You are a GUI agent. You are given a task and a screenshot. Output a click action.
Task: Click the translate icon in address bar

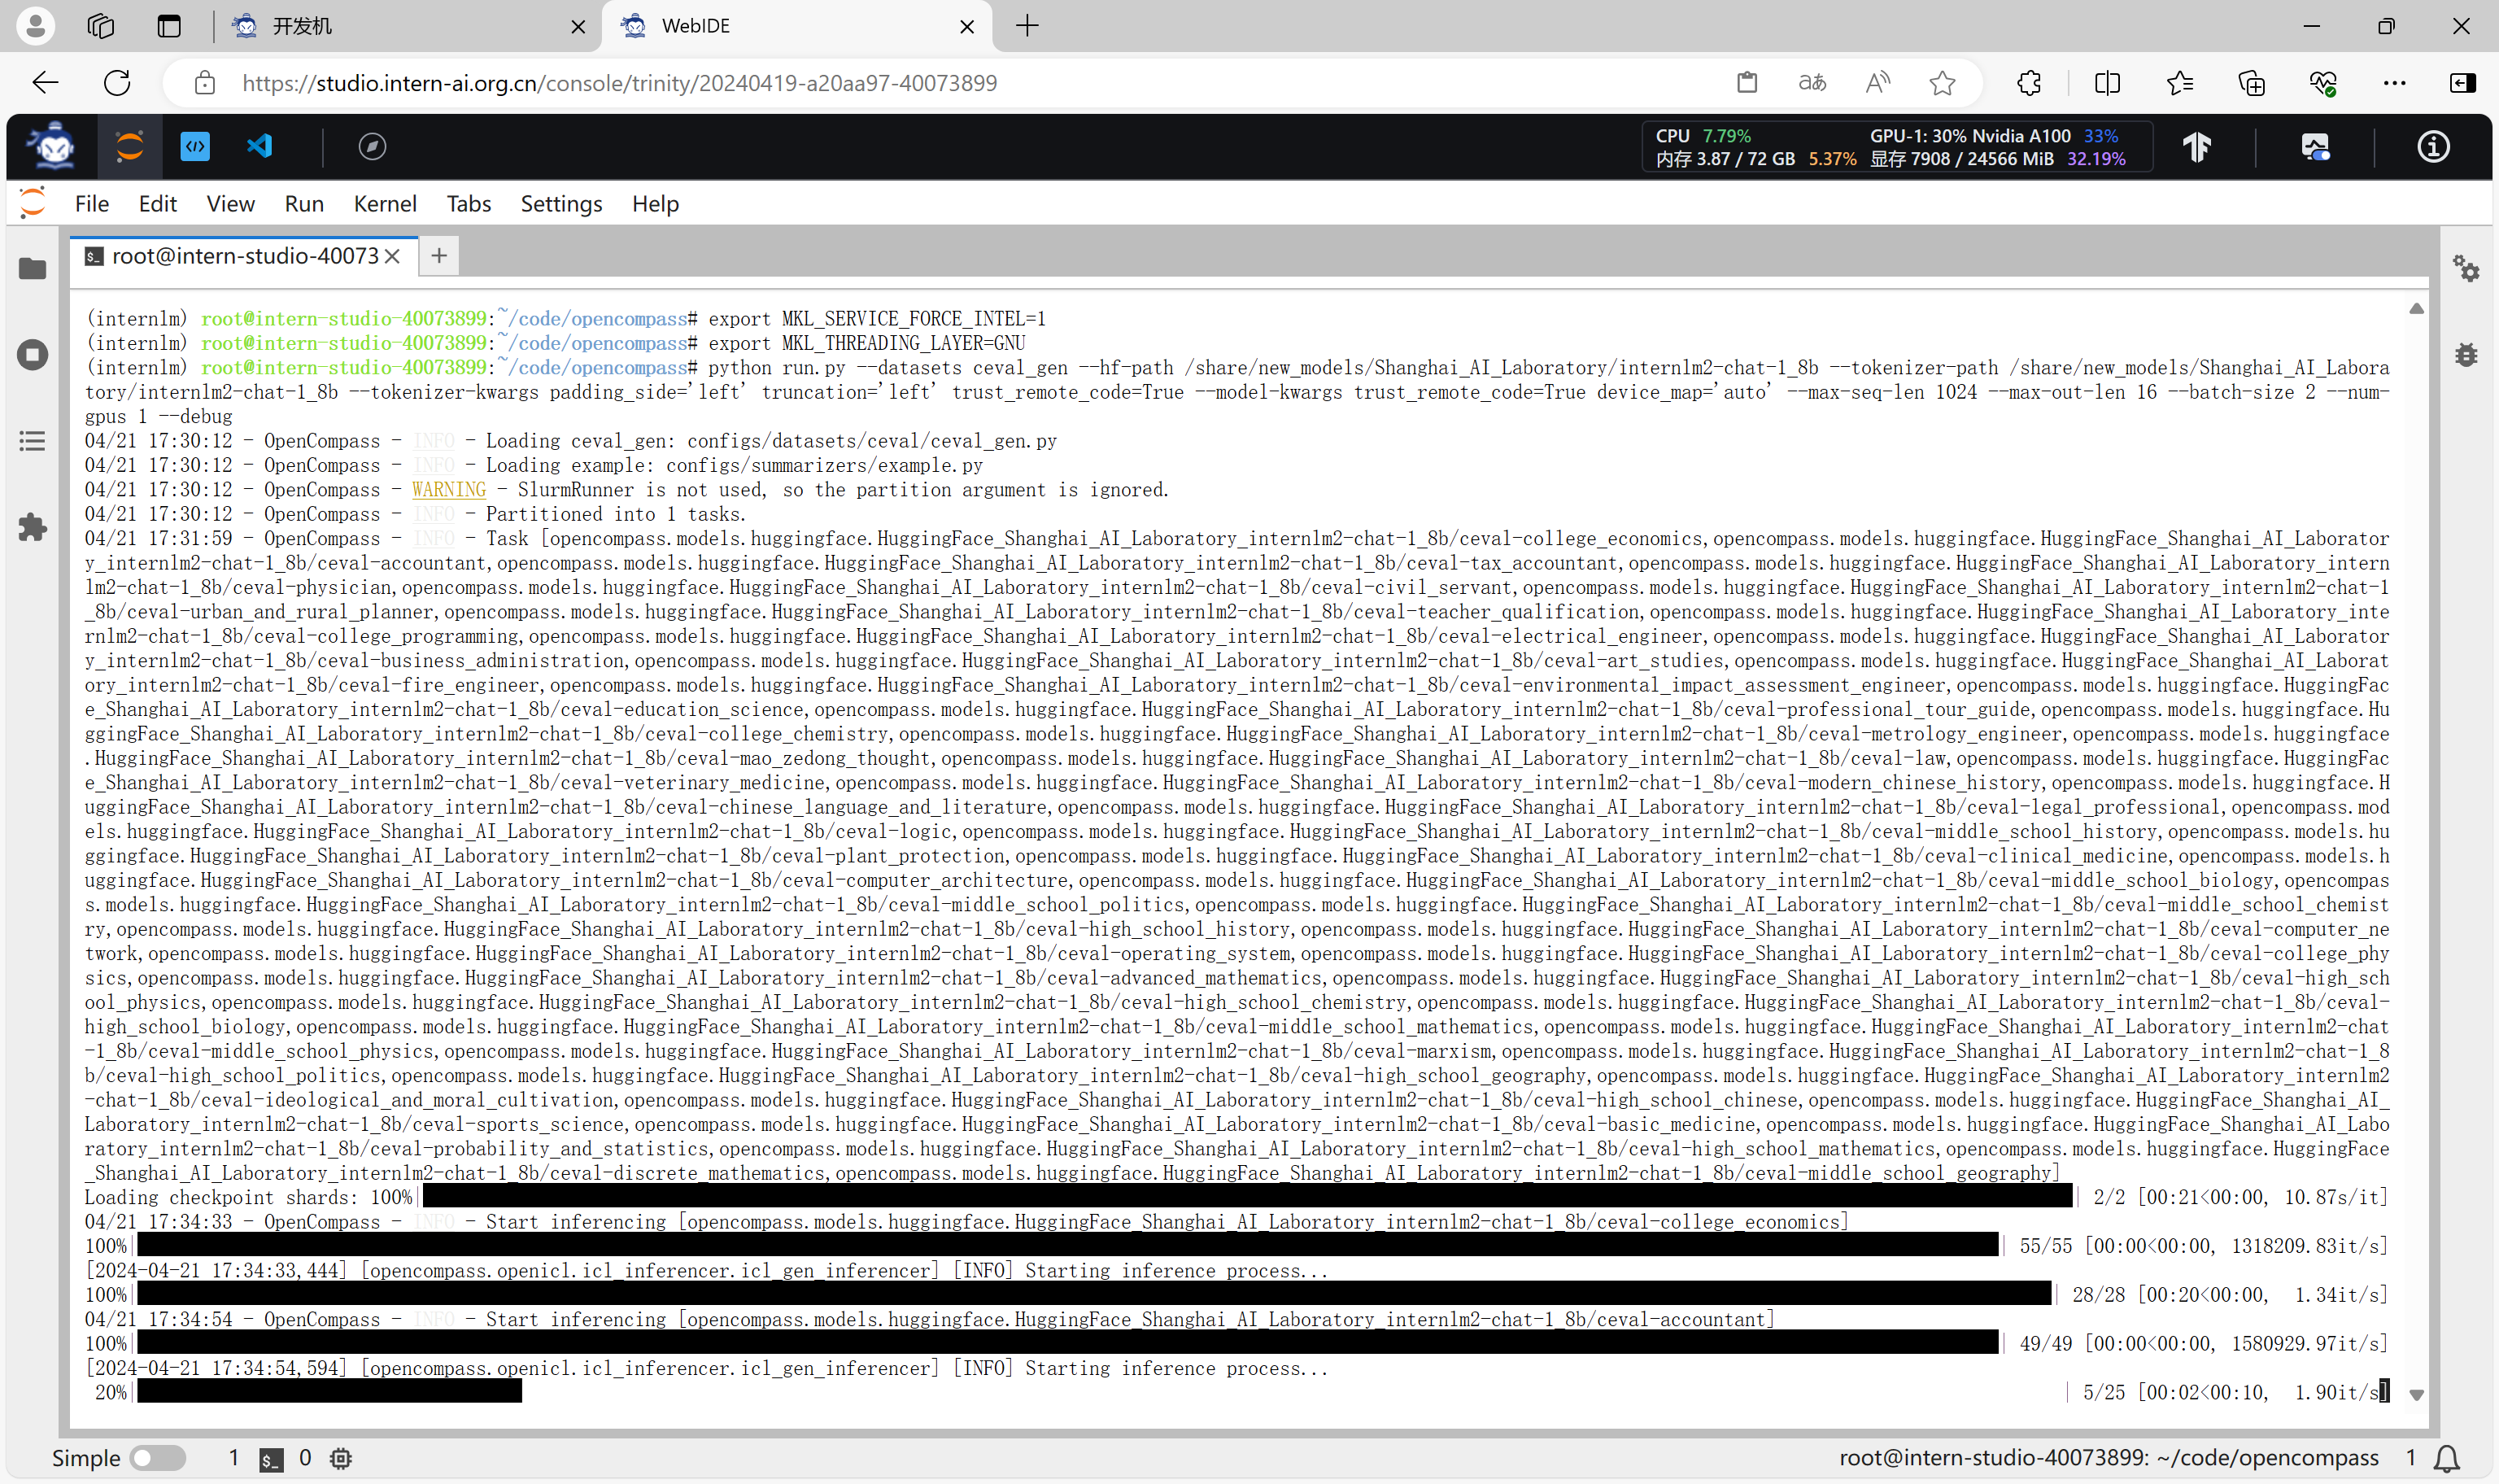tap(1812, 83)
